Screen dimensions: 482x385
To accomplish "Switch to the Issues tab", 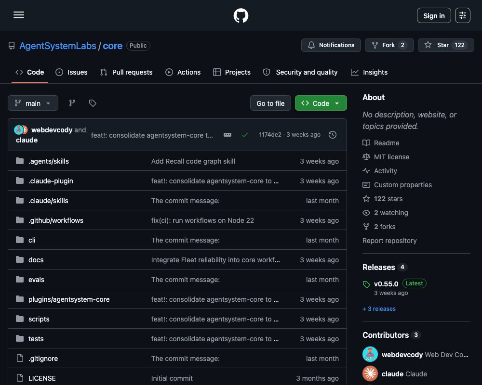I will [x=71, y=72].
